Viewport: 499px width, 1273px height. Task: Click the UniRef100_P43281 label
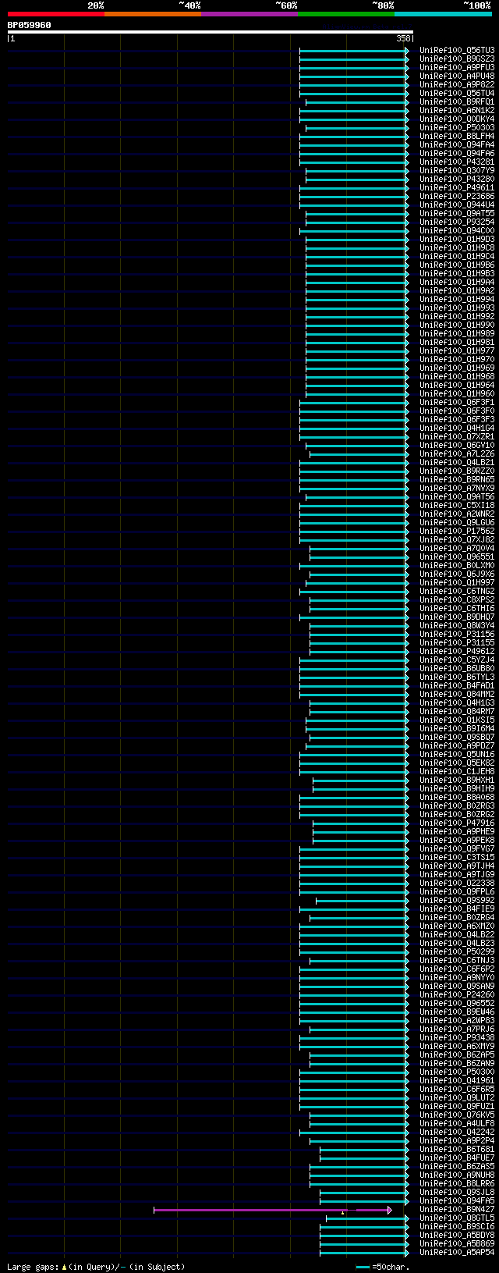click(x=457, y=162)
